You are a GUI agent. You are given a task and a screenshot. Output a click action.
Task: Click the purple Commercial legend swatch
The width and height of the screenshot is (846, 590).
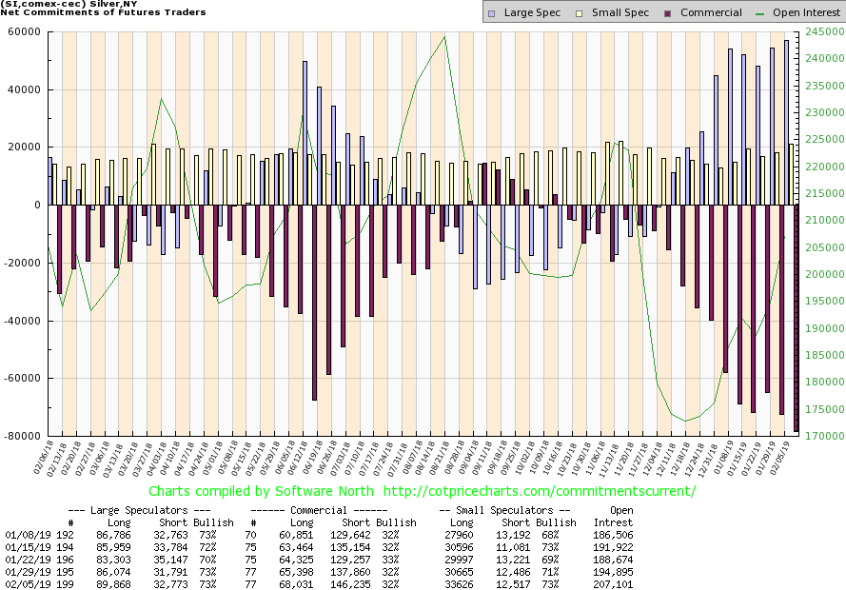click(x=668, y=13)
